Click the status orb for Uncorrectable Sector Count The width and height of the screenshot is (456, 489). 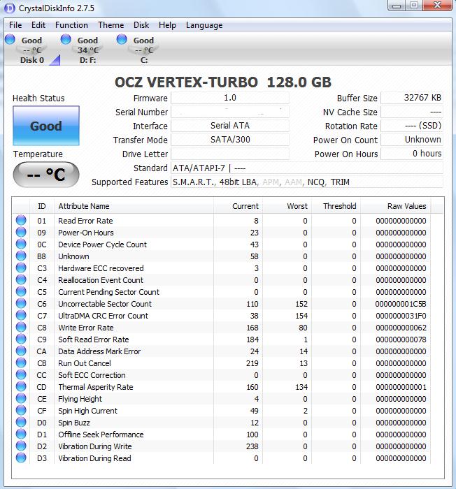(21, 303)
